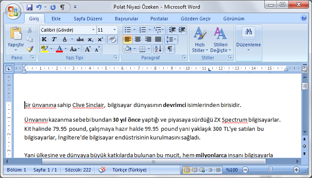Switch to Full Screen Reading view
This screenshot has height=178, width=312.
pos(195,170)
